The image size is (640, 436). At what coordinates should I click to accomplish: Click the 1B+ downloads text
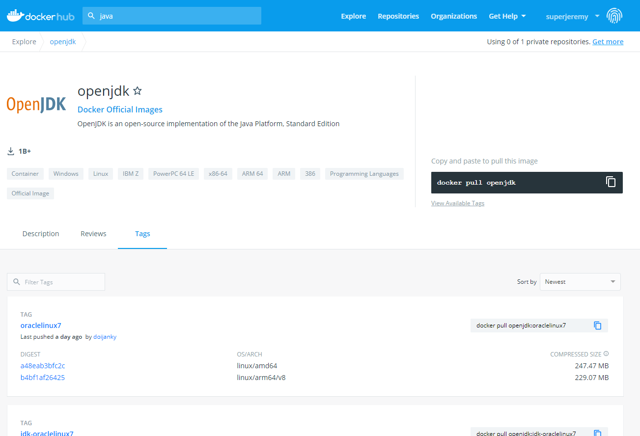pos(25,151)
